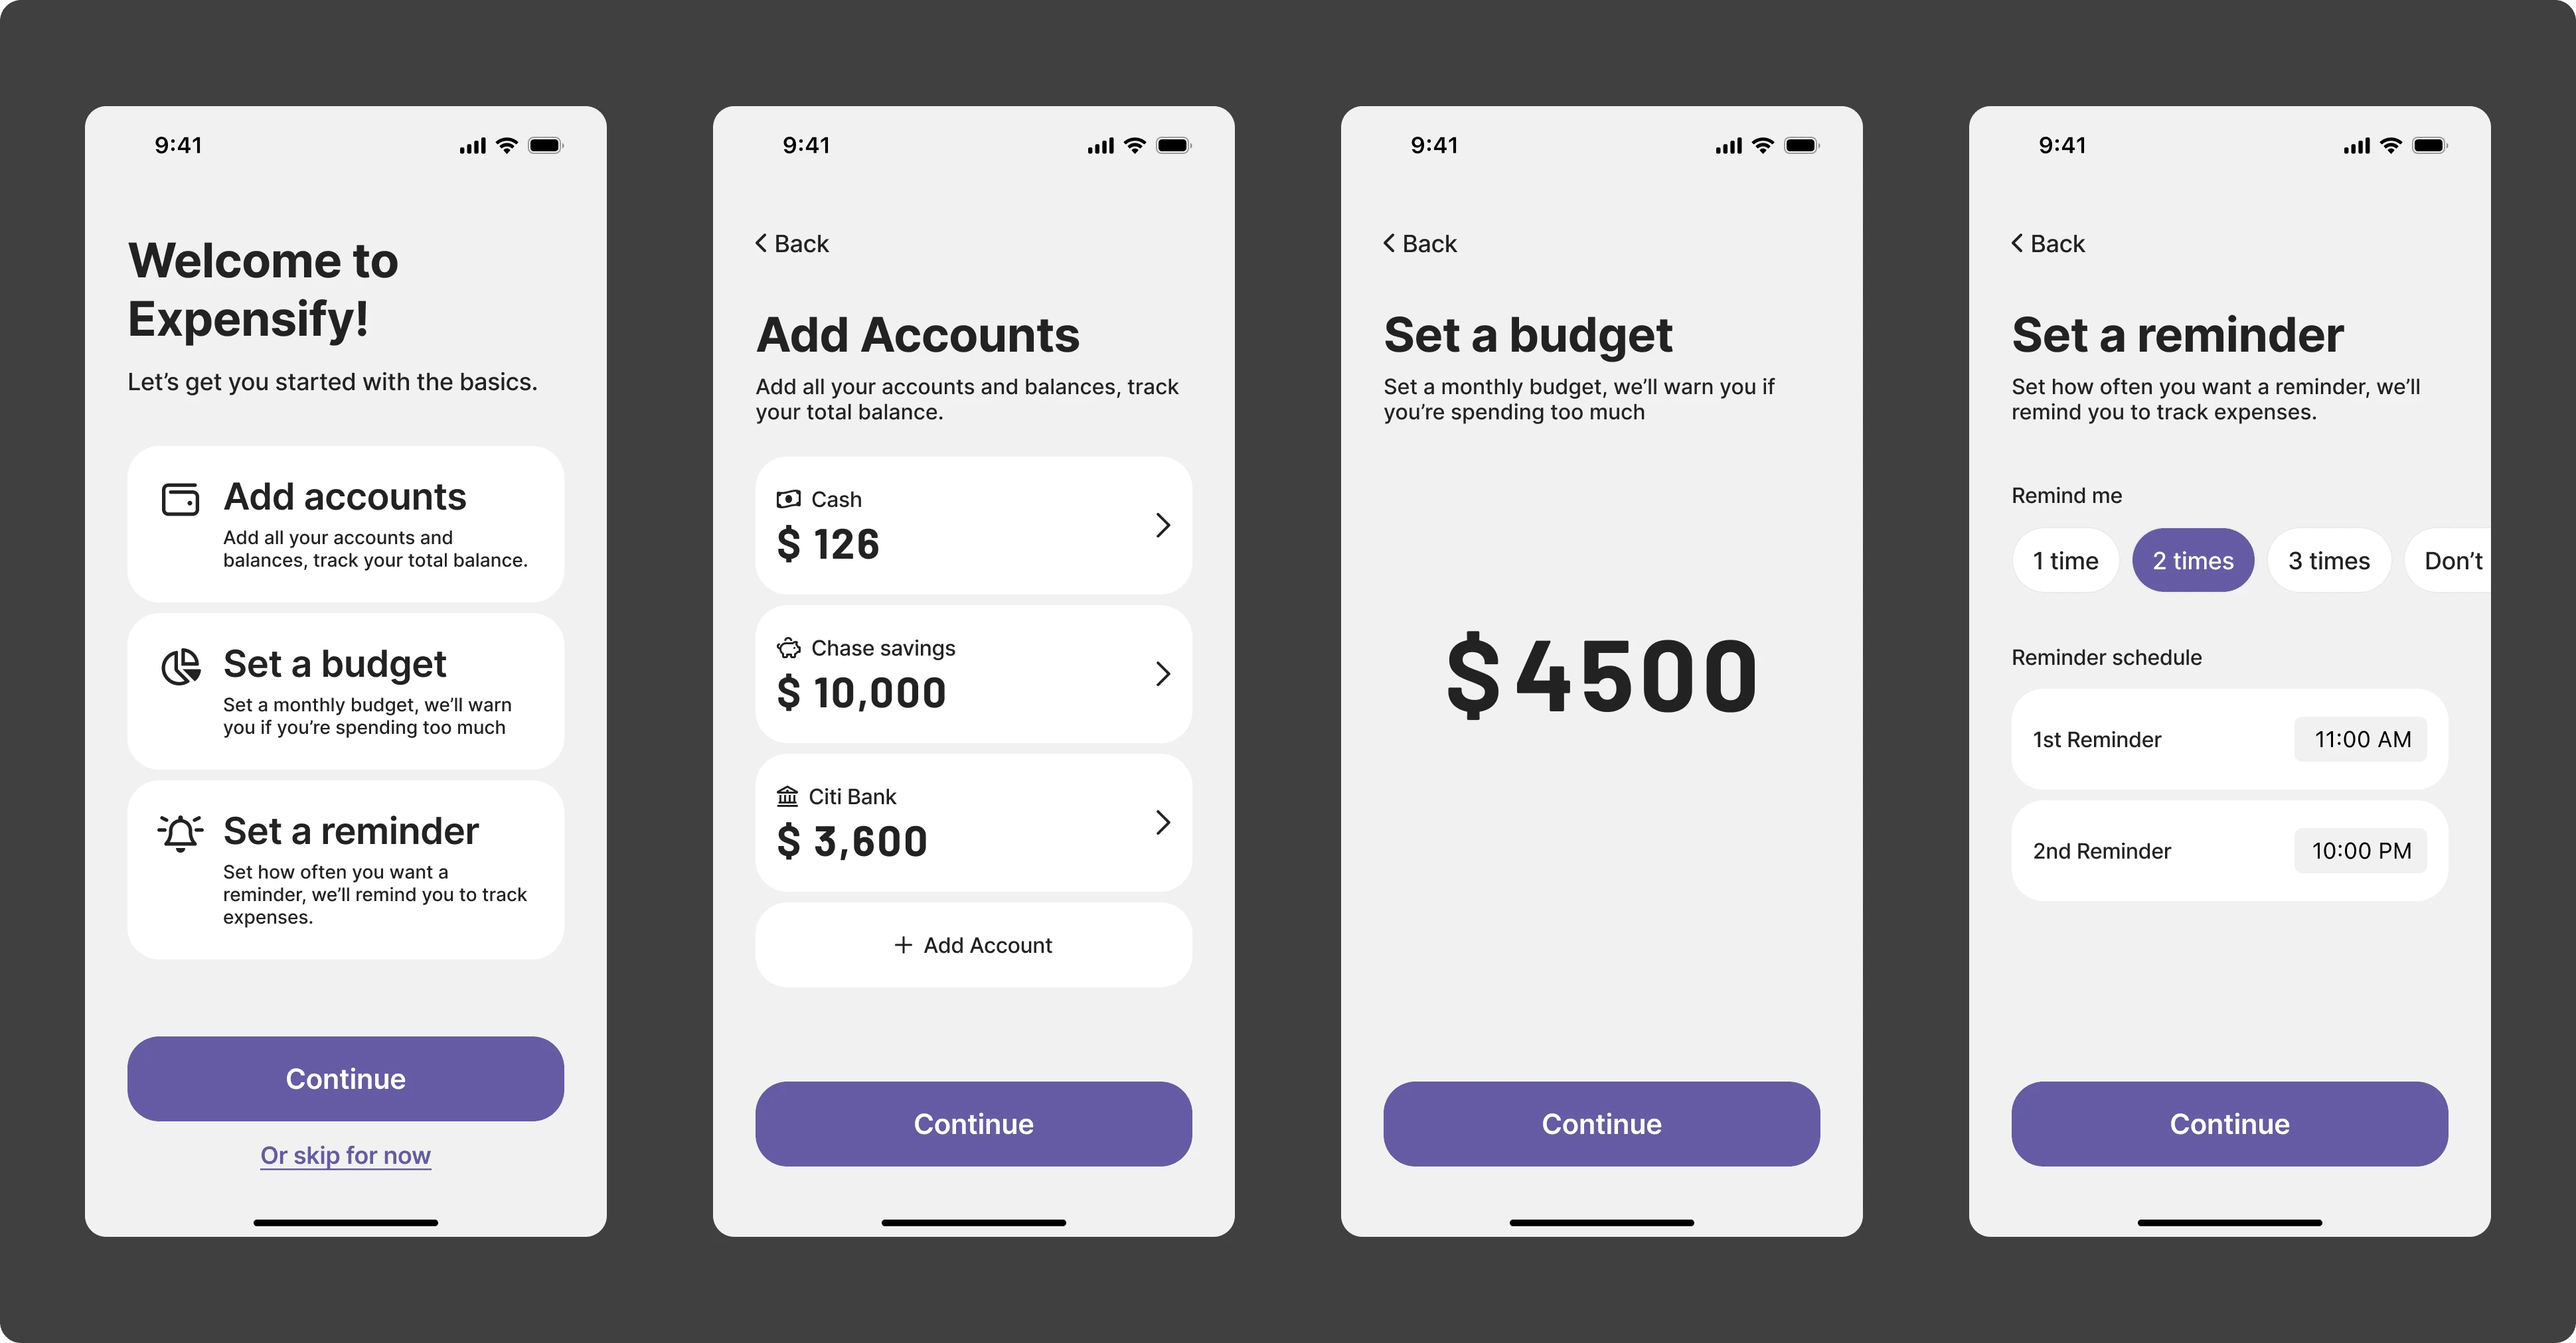Click 'Or skip for now' link
The height and width of the screenshot is (1343, 2576).
(x=344, y=1154)
